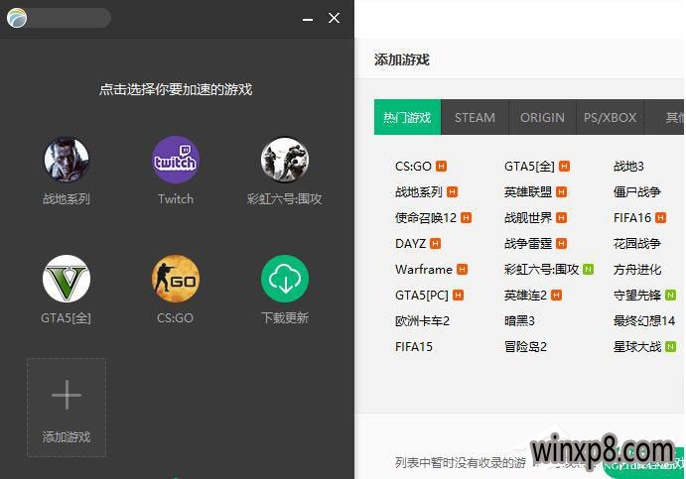Image resolution: width=686 pixels, height=479 pixels.
Task: Switch to the STEAM tab
Action: click(475, 117)
